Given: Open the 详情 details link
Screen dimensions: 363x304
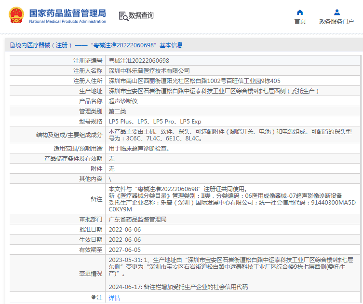Looking at the screenshot, I should (x=114, y=298).
